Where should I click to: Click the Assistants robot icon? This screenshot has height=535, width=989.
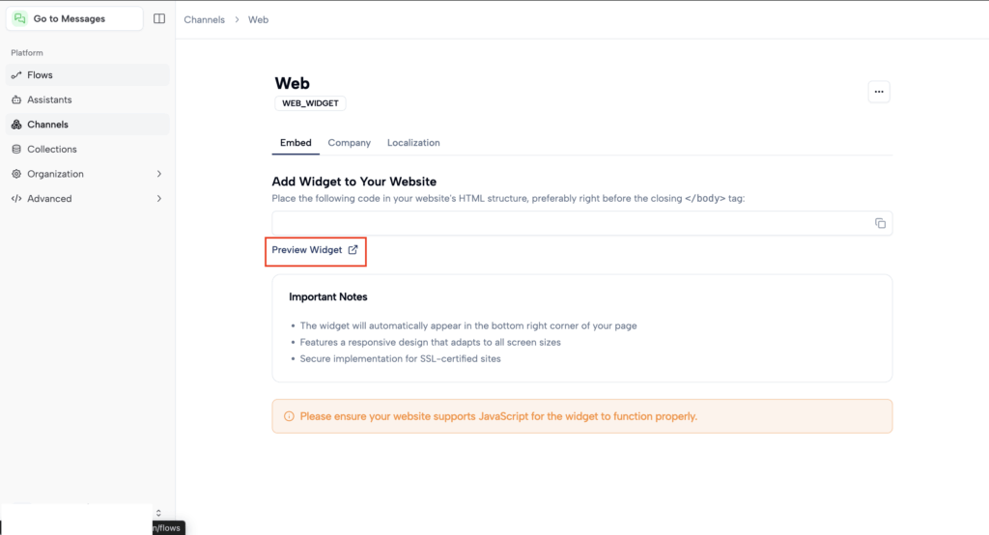pos(16,100)
